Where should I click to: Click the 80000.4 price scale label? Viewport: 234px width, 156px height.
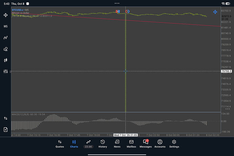(226, 39)
